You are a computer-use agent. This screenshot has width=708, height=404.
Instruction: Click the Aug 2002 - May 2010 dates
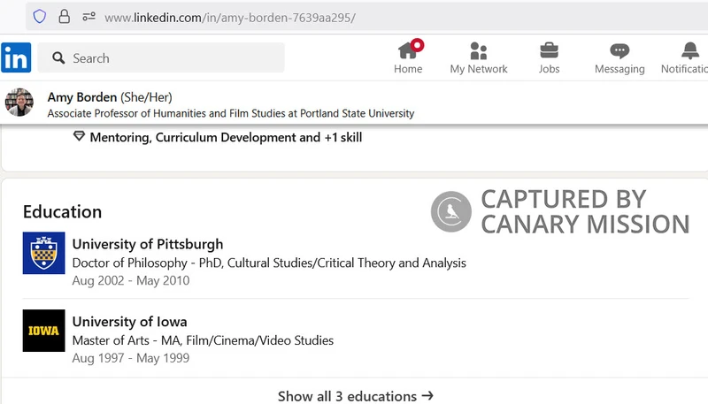point(131,280)
